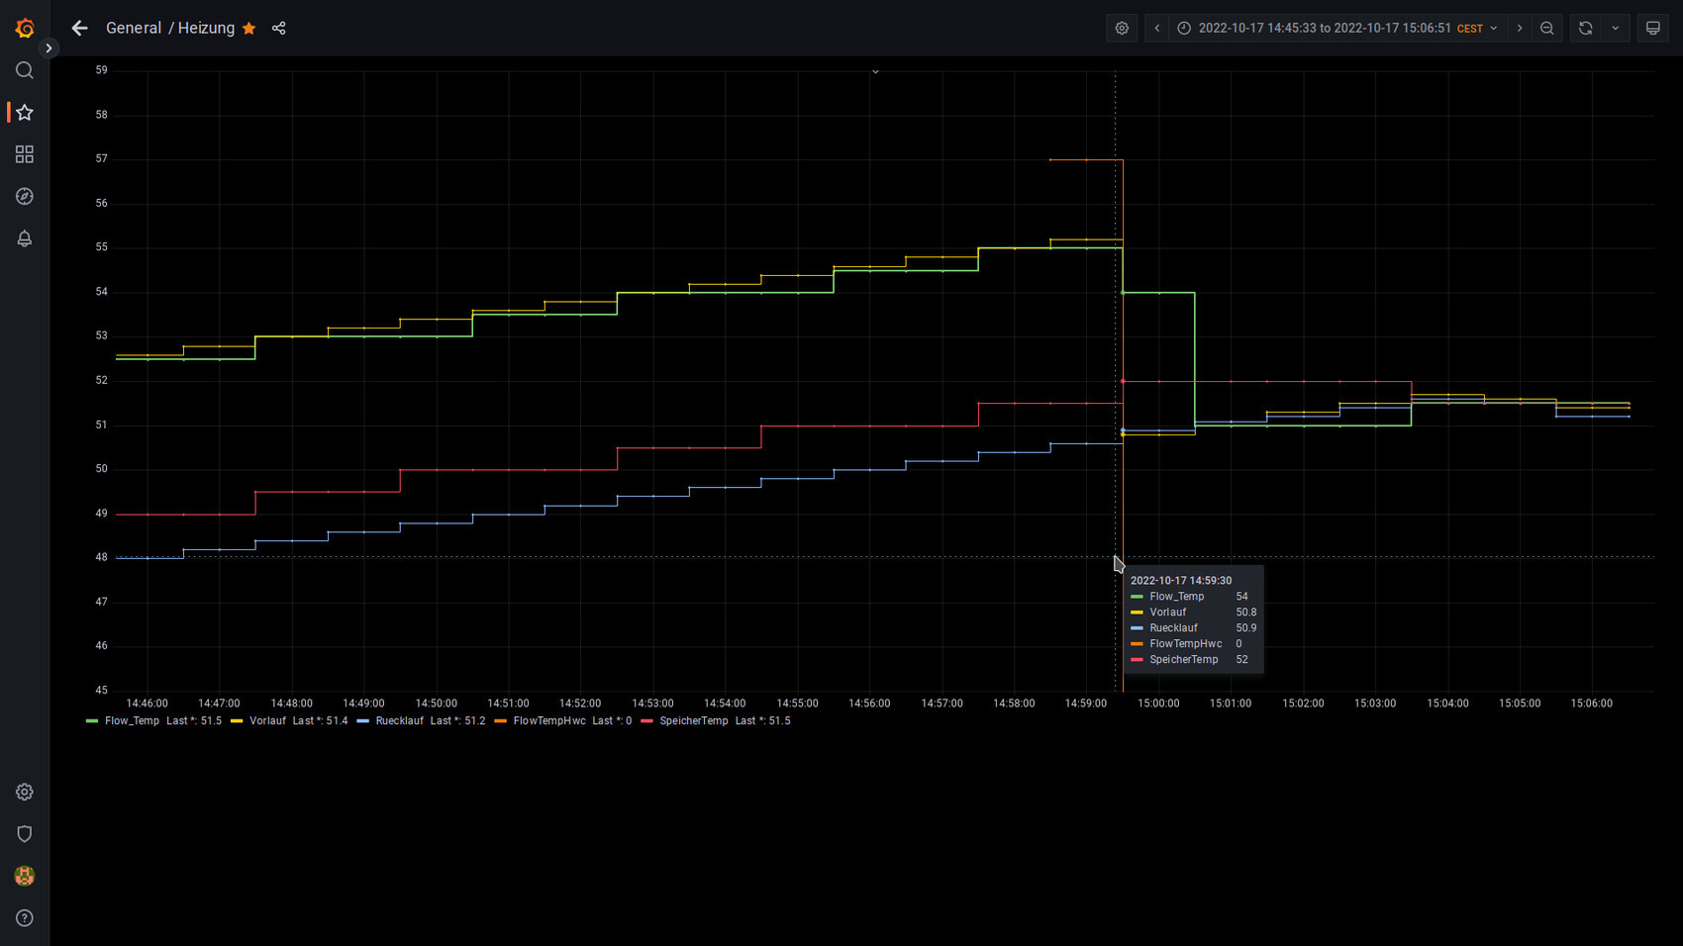Click the Grafana logo home icon
This screenshot has width=1683, height=946.
click(x=25, y=29)
